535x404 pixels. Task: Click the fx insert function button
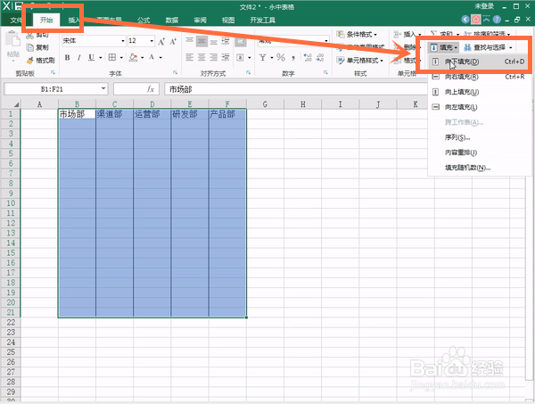tap(151, 89)
